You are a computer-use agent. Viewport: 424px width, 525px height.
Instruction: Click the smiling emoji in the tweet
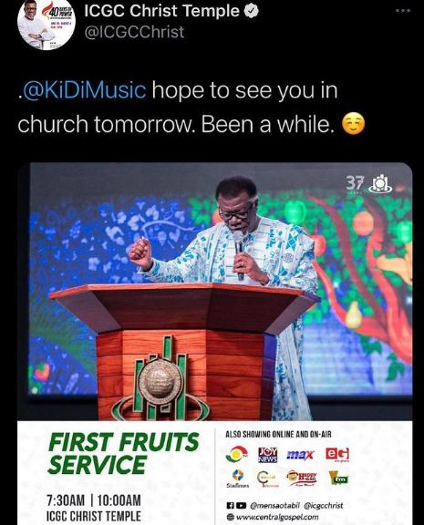pos(353,124)
